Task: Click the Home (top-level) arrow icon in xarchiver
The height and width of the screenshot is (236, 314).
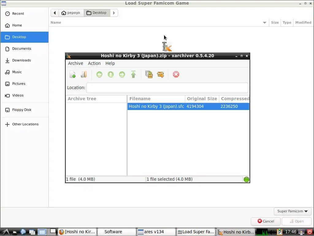Action: 133,74
